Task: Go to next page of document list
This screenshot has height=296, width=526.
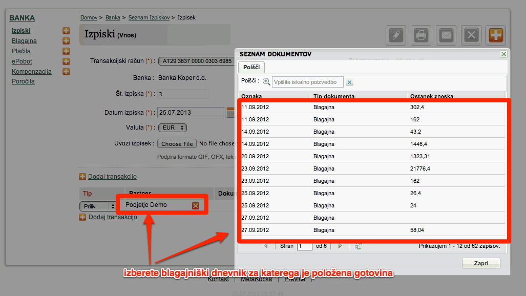Action: tap(340, 246)
